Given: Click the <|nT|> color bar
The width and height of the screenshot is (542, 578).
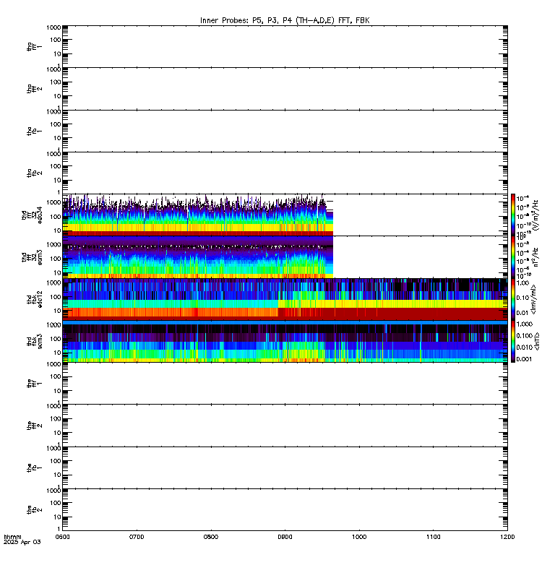Looking at the screenshot, I should click(513, 341).
